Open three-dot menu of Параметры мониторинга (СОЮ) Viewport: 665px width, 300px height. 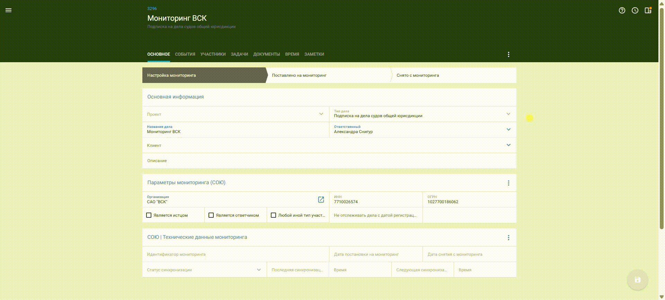click(x=508, y=183)
